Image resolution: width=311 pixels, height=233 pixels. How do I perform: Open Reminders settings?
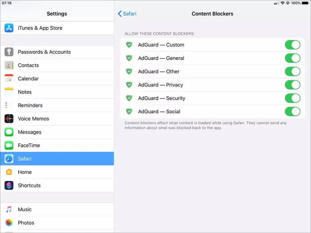pos(57,105)
